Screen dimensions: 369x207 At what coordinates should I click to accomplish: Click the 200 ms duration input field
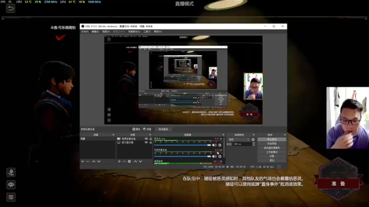click(x=243, y=144)
